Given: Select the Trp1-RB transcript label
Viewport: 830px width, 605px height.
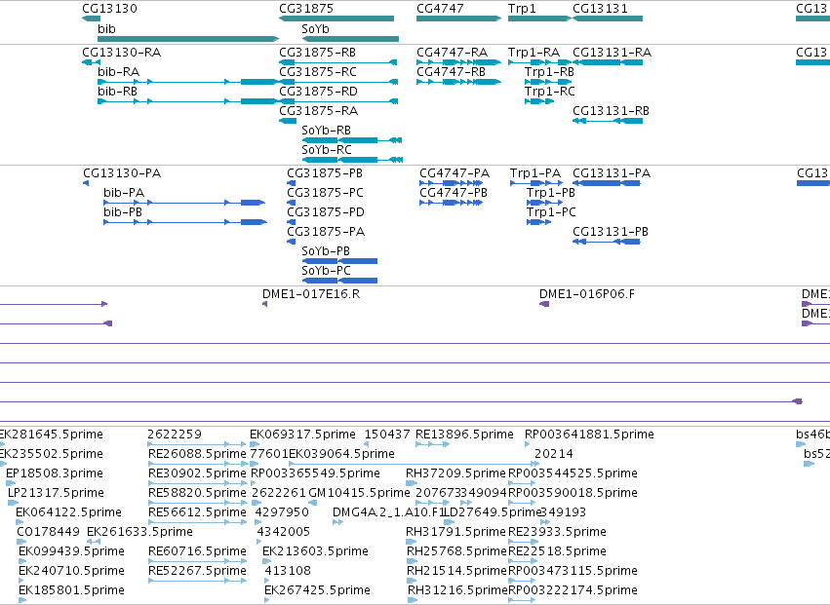Looking at the screenshot, I should coord(549,72).
